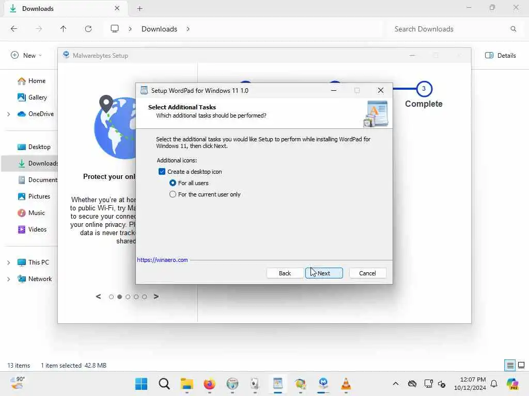
Task: Toggle the Details pane
Action: [x=500, y=56]
